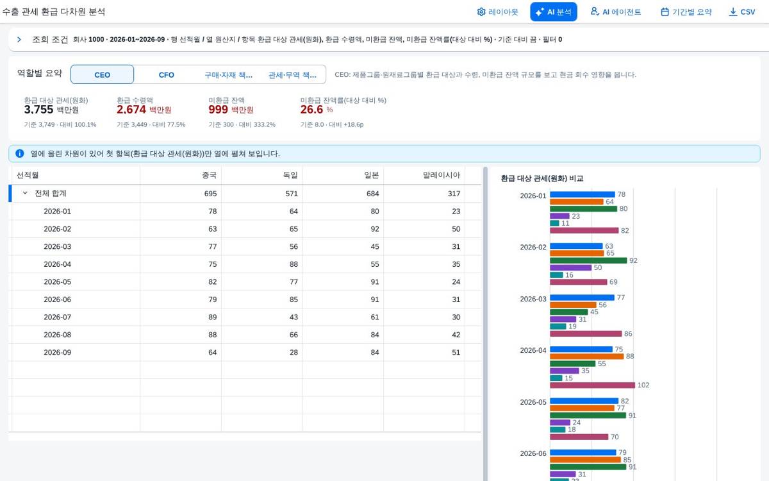Screen dimensions: 769x481
Task: Open 기간별 요약 period summary
Action: [686, 12]
